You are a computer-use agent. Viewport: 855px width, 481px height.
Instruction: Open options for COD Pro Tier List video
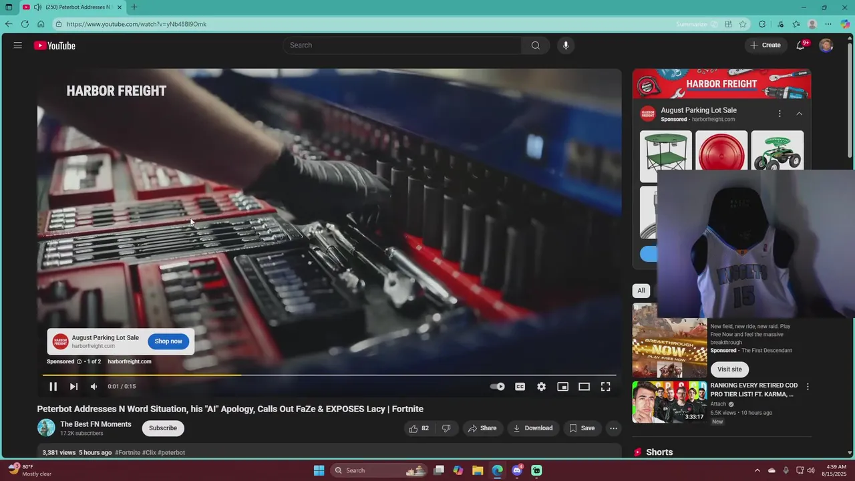point(808,387)
